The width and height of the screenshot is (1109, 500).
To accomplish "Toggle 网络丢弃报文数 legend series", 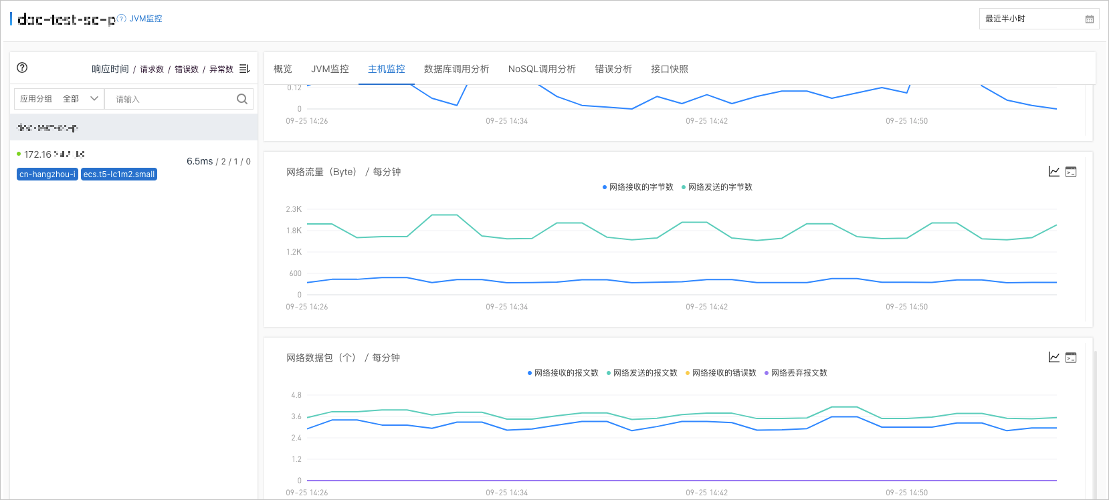I will tap(796, 373).
